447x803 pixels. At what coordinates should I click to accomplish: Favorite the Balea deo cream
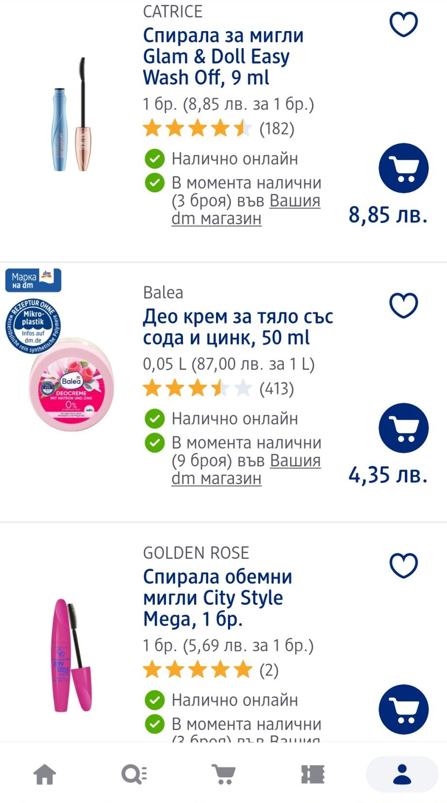click(403, 306)
